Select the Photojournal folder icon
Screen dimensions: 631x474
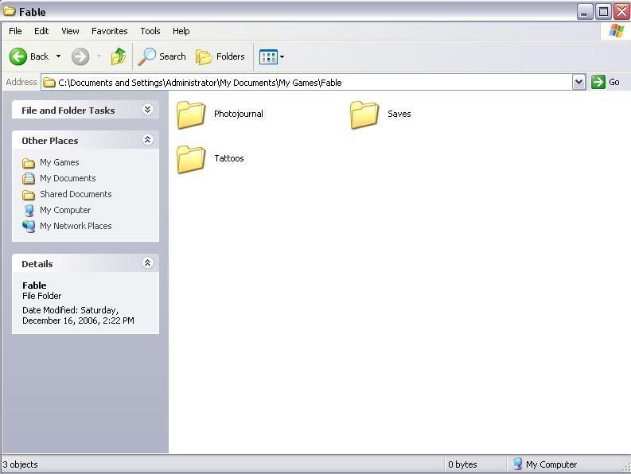pyautogui.click(x=191, y=115)
